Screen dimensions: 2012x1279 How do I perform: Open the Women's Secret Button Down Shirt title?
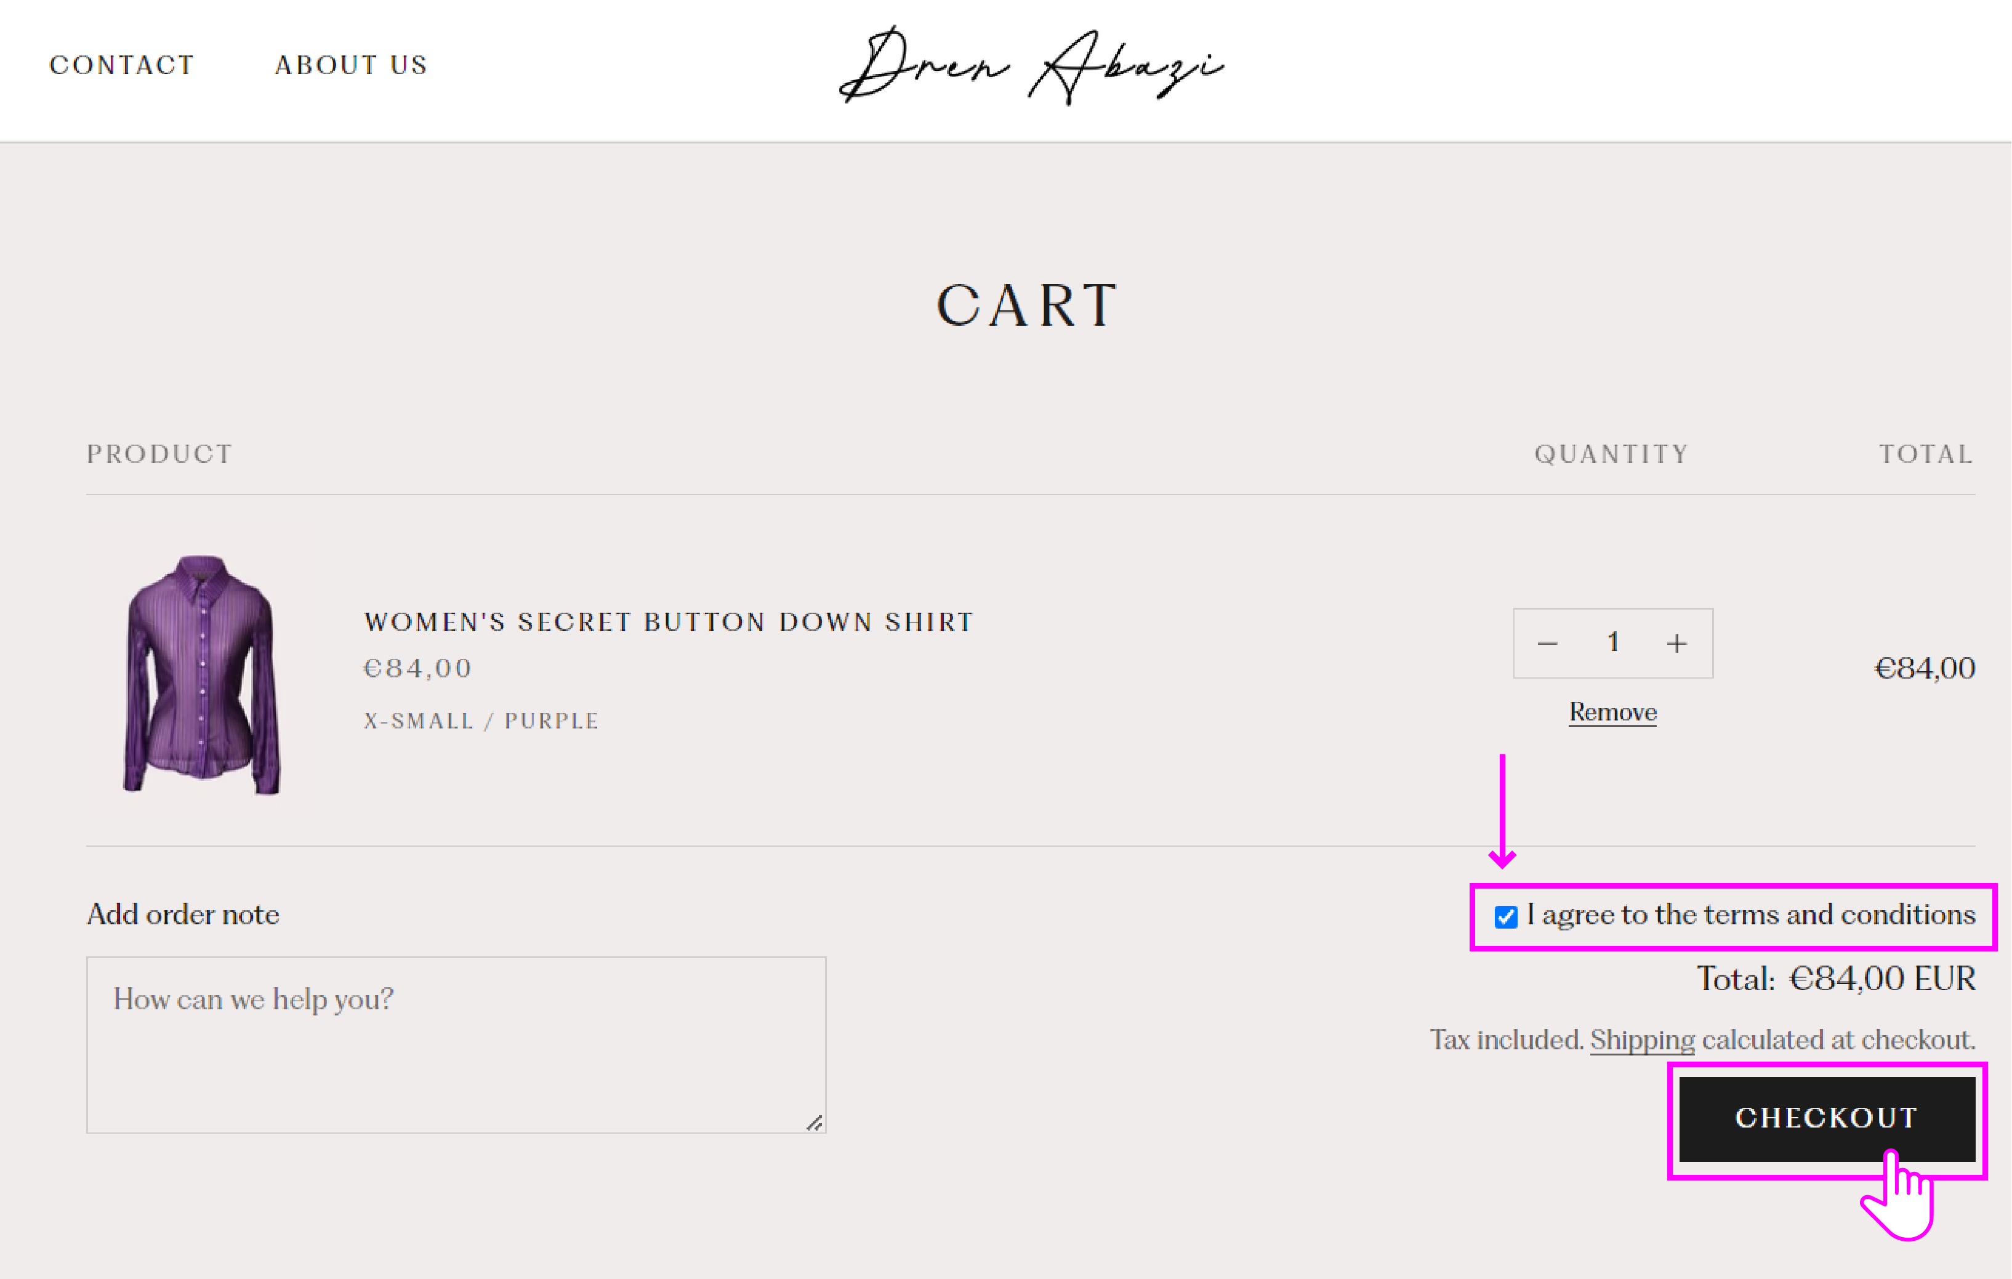click(x=669, y=622)
